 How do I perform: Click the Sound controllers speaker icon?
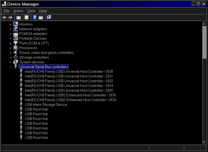point(15,53)
